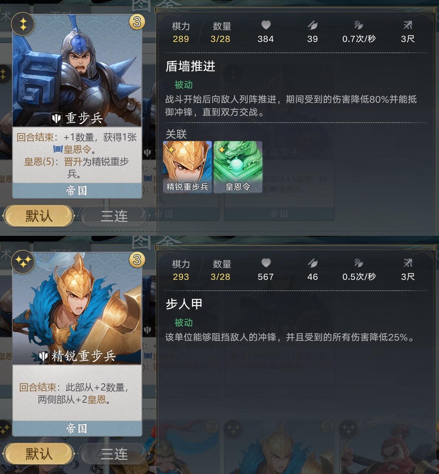Screen dimensions: 439x474
Task: Switch to the lower 三连 tab
Action: [x=114, y=454]
